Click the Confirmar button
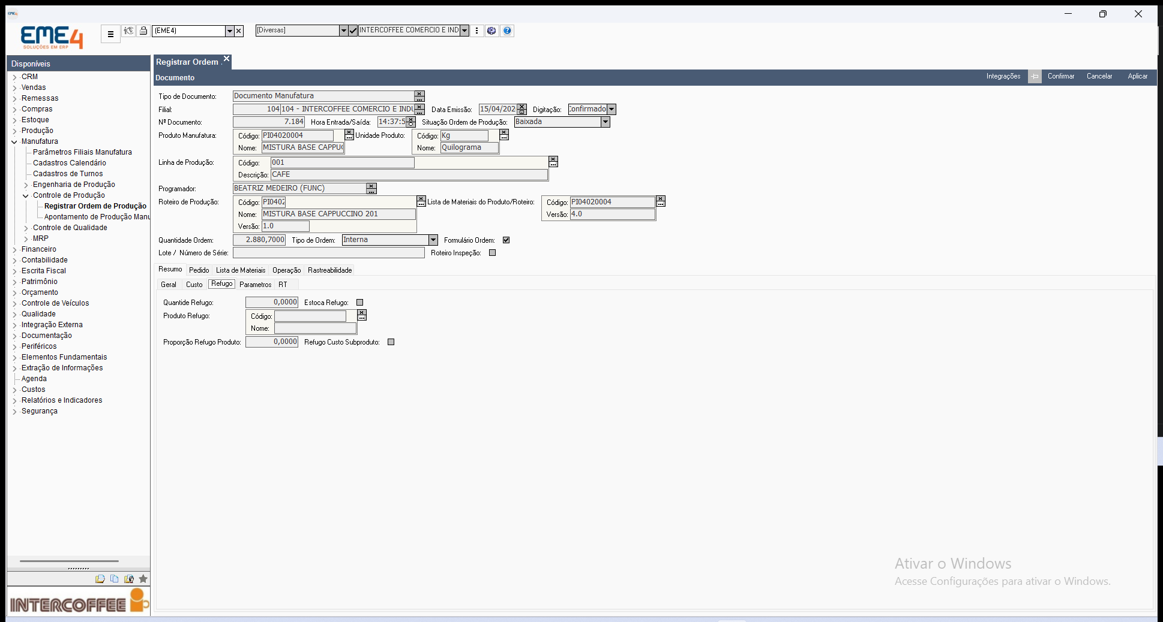This screenshot has height=622, width=1163. (x=1061, y=76)
